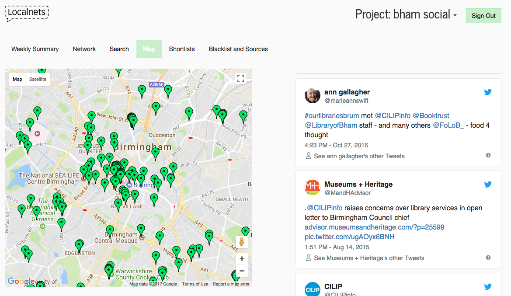Expand the Project: bham social dropdown

(x=406, y=15)
